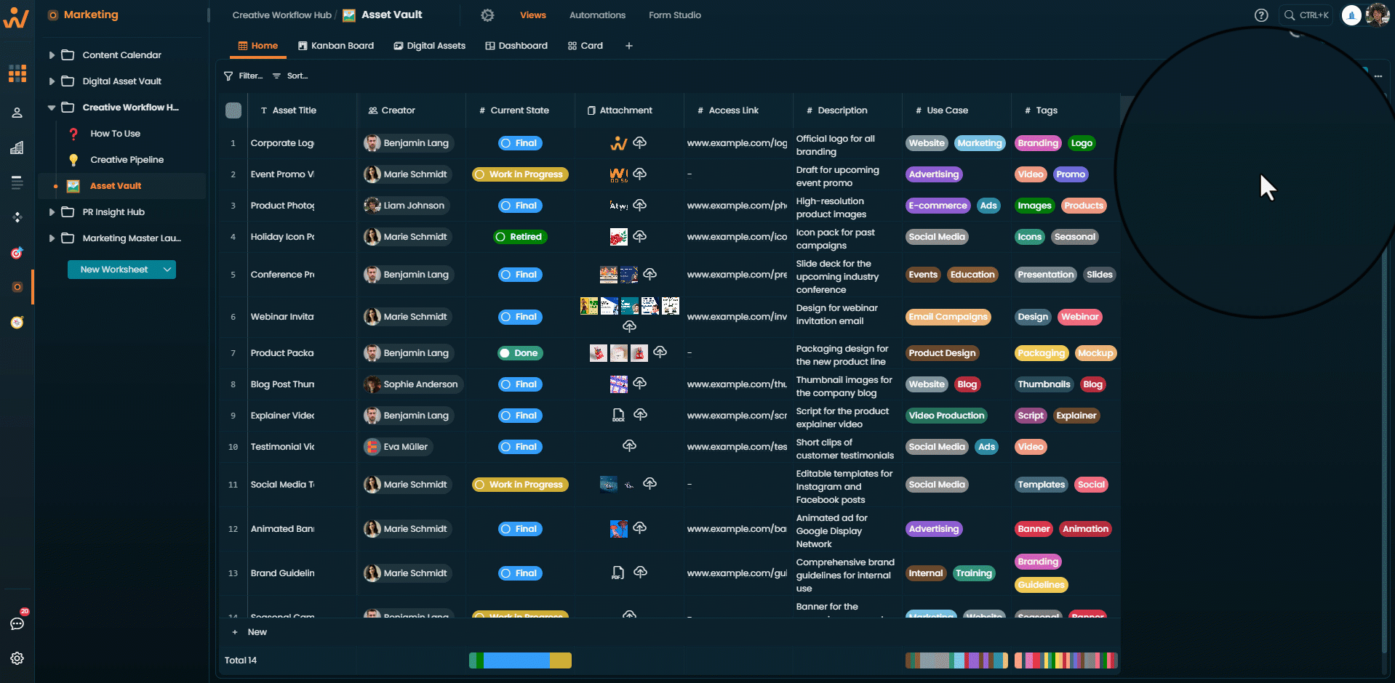Click the Creative Workflow Hub breadcrumb

281,15
